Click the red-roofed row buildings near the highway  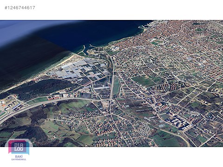pyautogui.click(x=54, y=97)
